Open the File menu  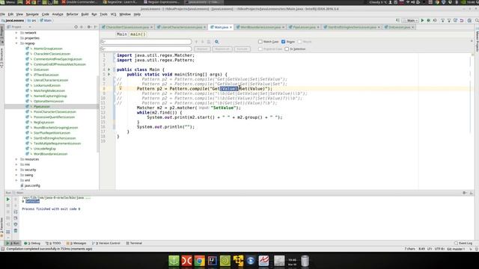[x=2, y=14]
